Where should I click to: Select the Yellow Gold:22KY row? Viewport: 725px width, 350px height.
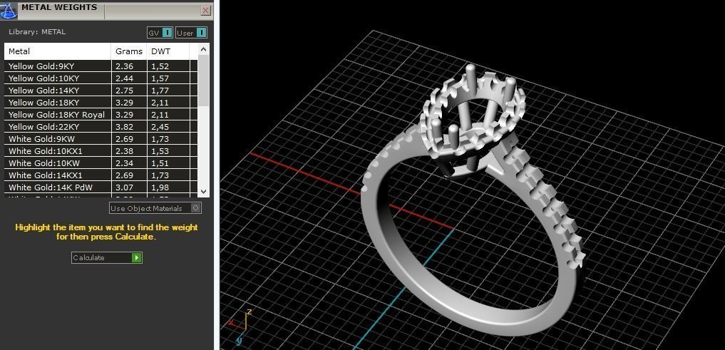[x=101, y=127]
